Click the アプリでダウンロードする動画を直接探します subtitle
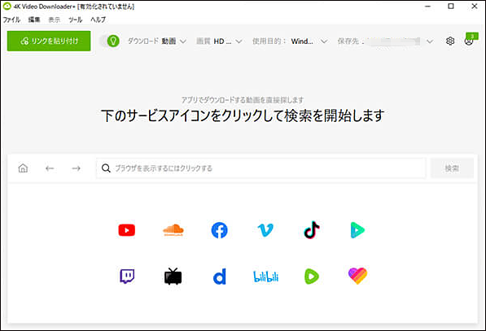This screenshot has width=486, height=331. (243, 100)
